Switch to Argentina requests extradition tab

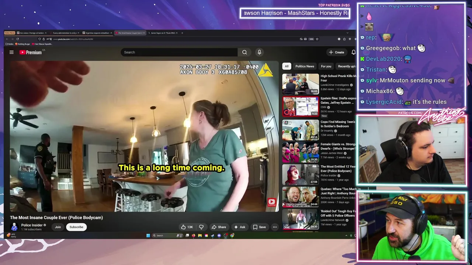pyautogui.click(x=97, y=33)
